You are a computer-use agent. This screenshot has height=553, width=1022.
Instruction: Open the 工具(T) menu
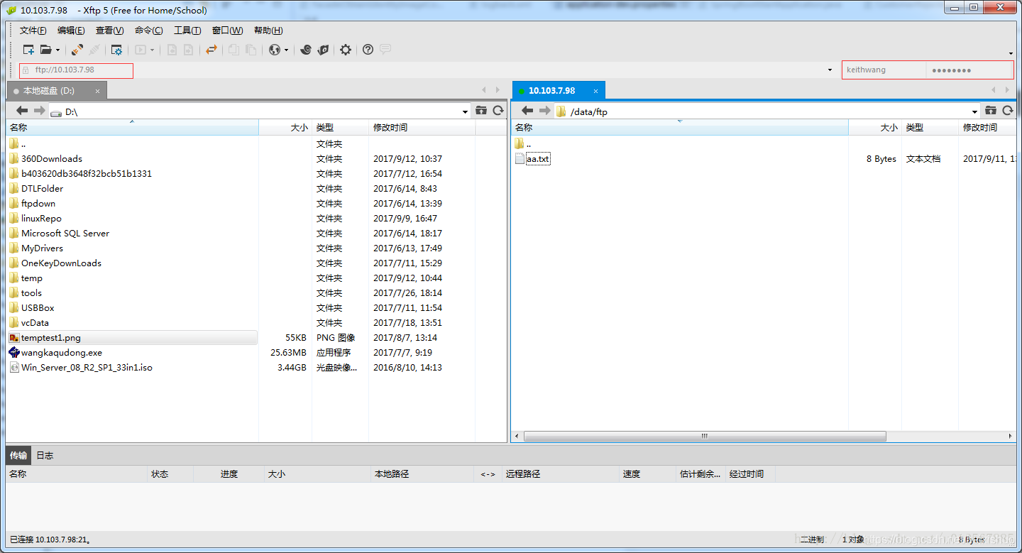tap(187, 31)
